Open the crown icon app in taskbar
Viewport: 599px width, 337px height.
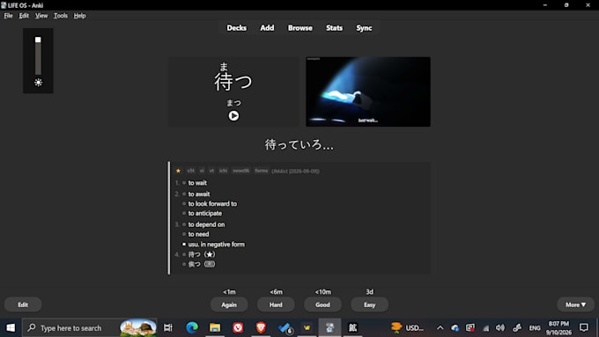pos(307,327)
